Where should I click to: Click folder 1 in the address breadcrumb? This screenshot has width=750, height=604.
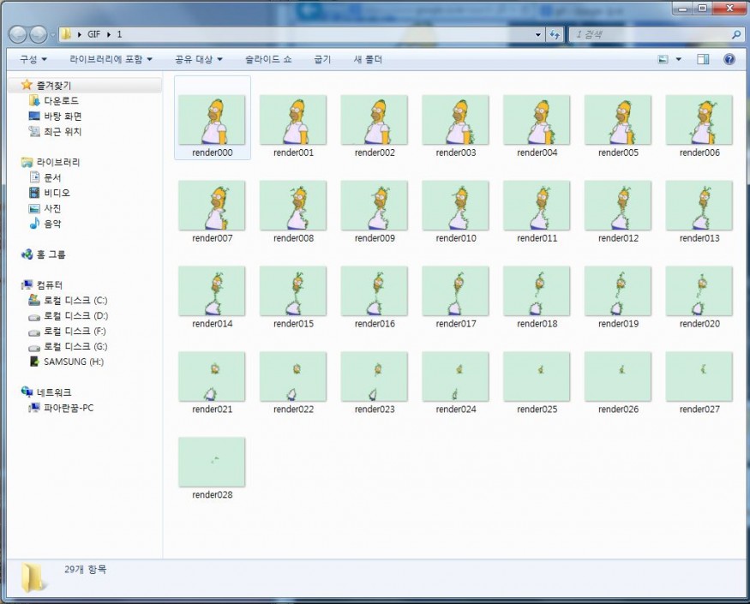pyautogui.click(x=120, y=34)
